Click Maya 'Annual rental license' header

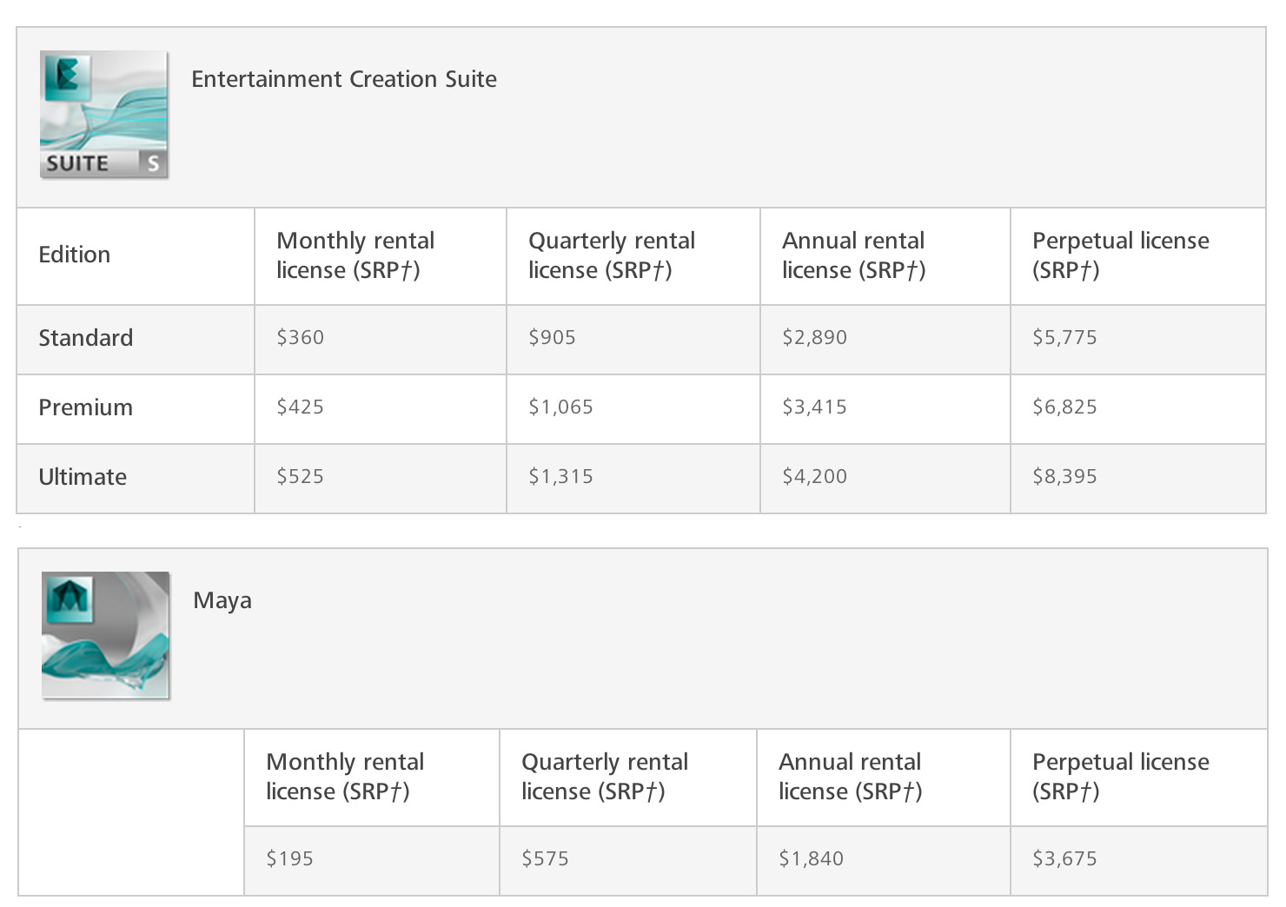pyautogui.click(x=850, y=777)
